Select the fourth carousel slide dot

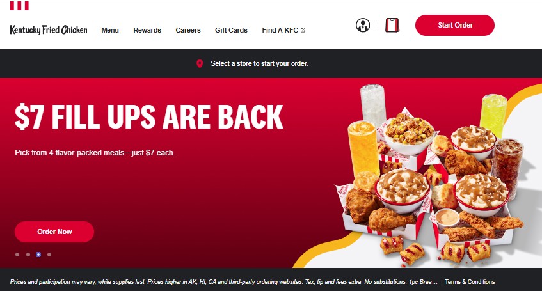[49, 255]
